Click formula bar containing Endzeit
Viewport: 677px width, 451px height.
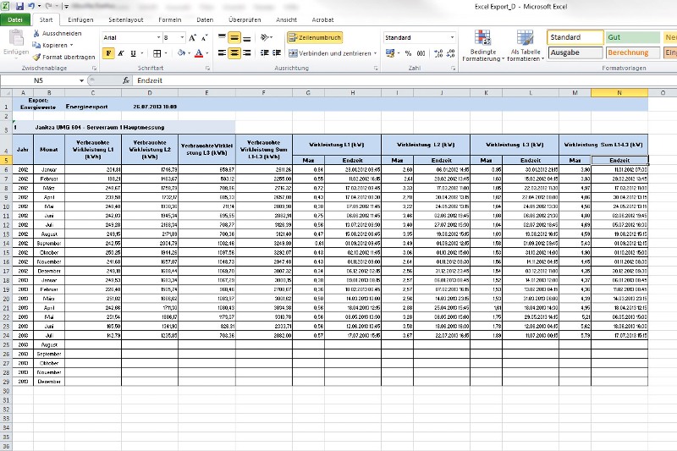click(405, 80)
